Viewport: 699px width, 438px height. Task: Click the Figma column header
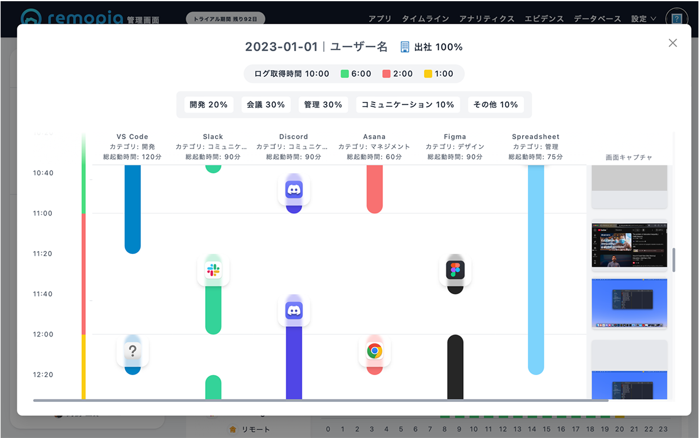456,147
